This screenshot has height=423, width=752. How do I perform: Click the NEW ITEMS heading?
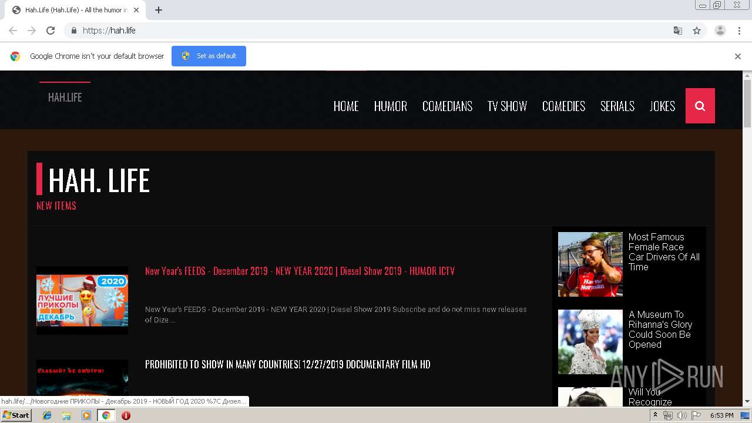[x=56, y=206]
